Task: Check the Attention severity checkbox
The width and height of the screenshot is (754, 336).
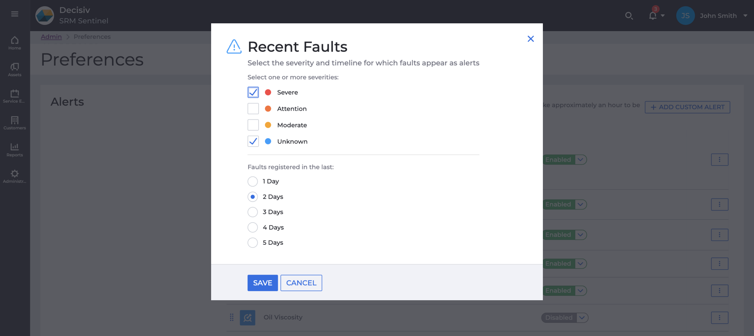Action: coord(253,109)
